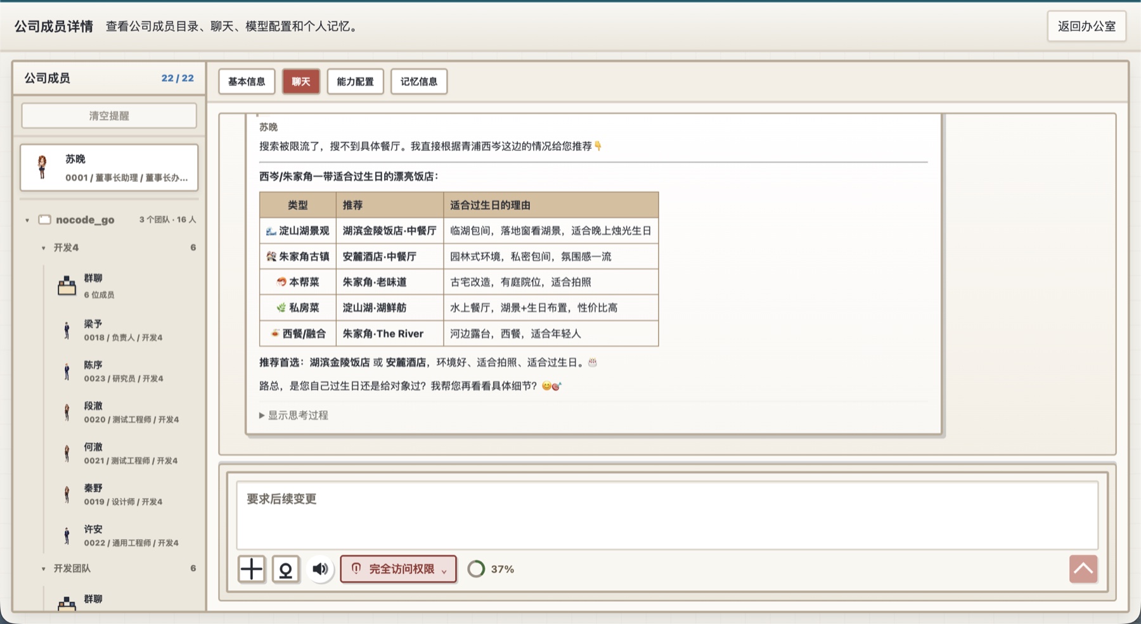Image resolution: width=1141 pixels, height=624 pixels.
Task: Open the 能力配置 tab
Action: (355, 81)
